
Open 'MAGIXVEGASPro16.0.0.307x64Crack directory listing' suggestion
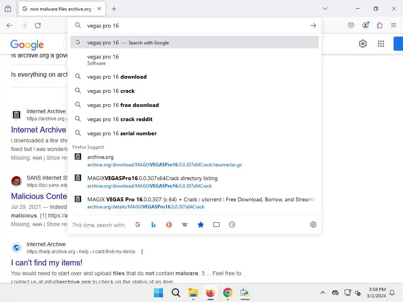194,182
